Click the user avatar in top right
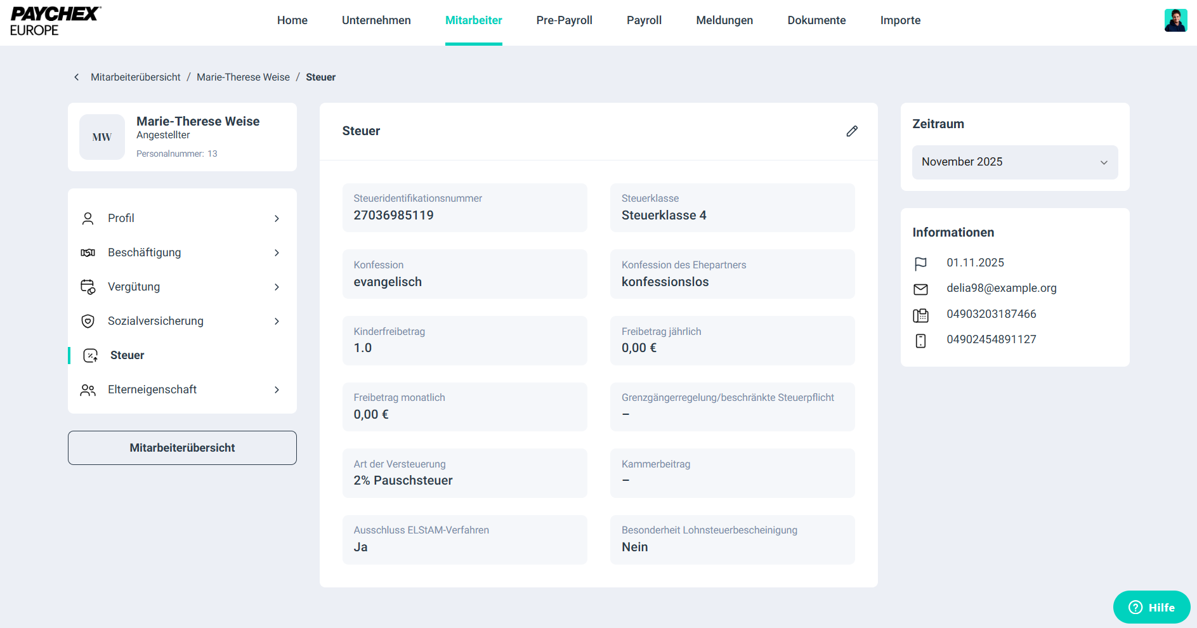The image size is (1197, 628). pos(1175,20)
